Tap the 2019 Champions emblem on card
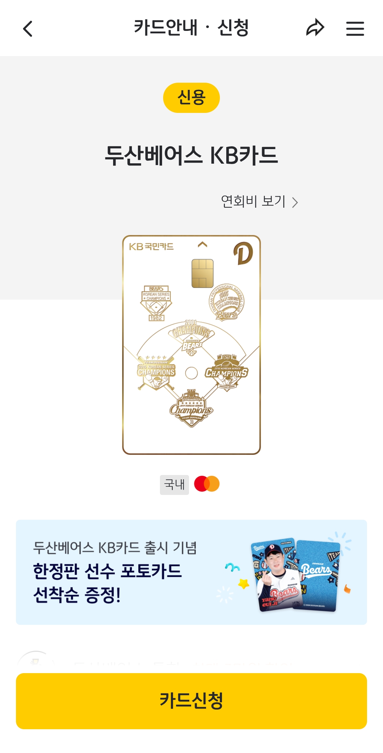This screenshot has width=383, height=753. [x=191, y=408]
